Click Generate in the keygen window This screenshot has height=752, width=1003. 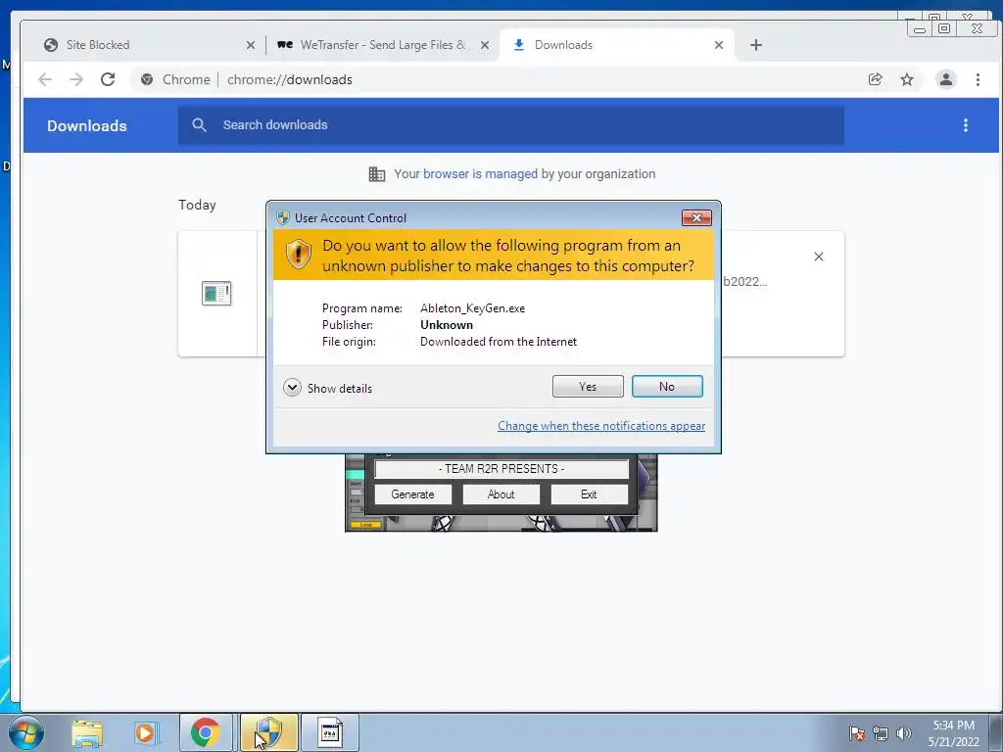[x=412, y=494]
